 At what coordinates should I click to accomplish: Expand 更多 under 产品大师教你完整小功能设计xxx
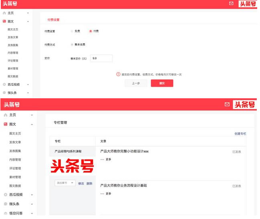[106, 160]
